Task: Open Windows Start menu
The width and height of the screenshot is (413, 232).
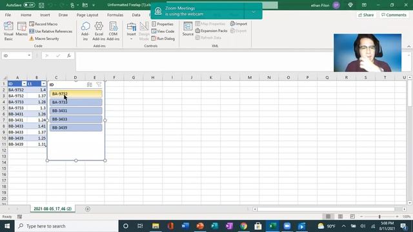Action: [x=7, y=226]
